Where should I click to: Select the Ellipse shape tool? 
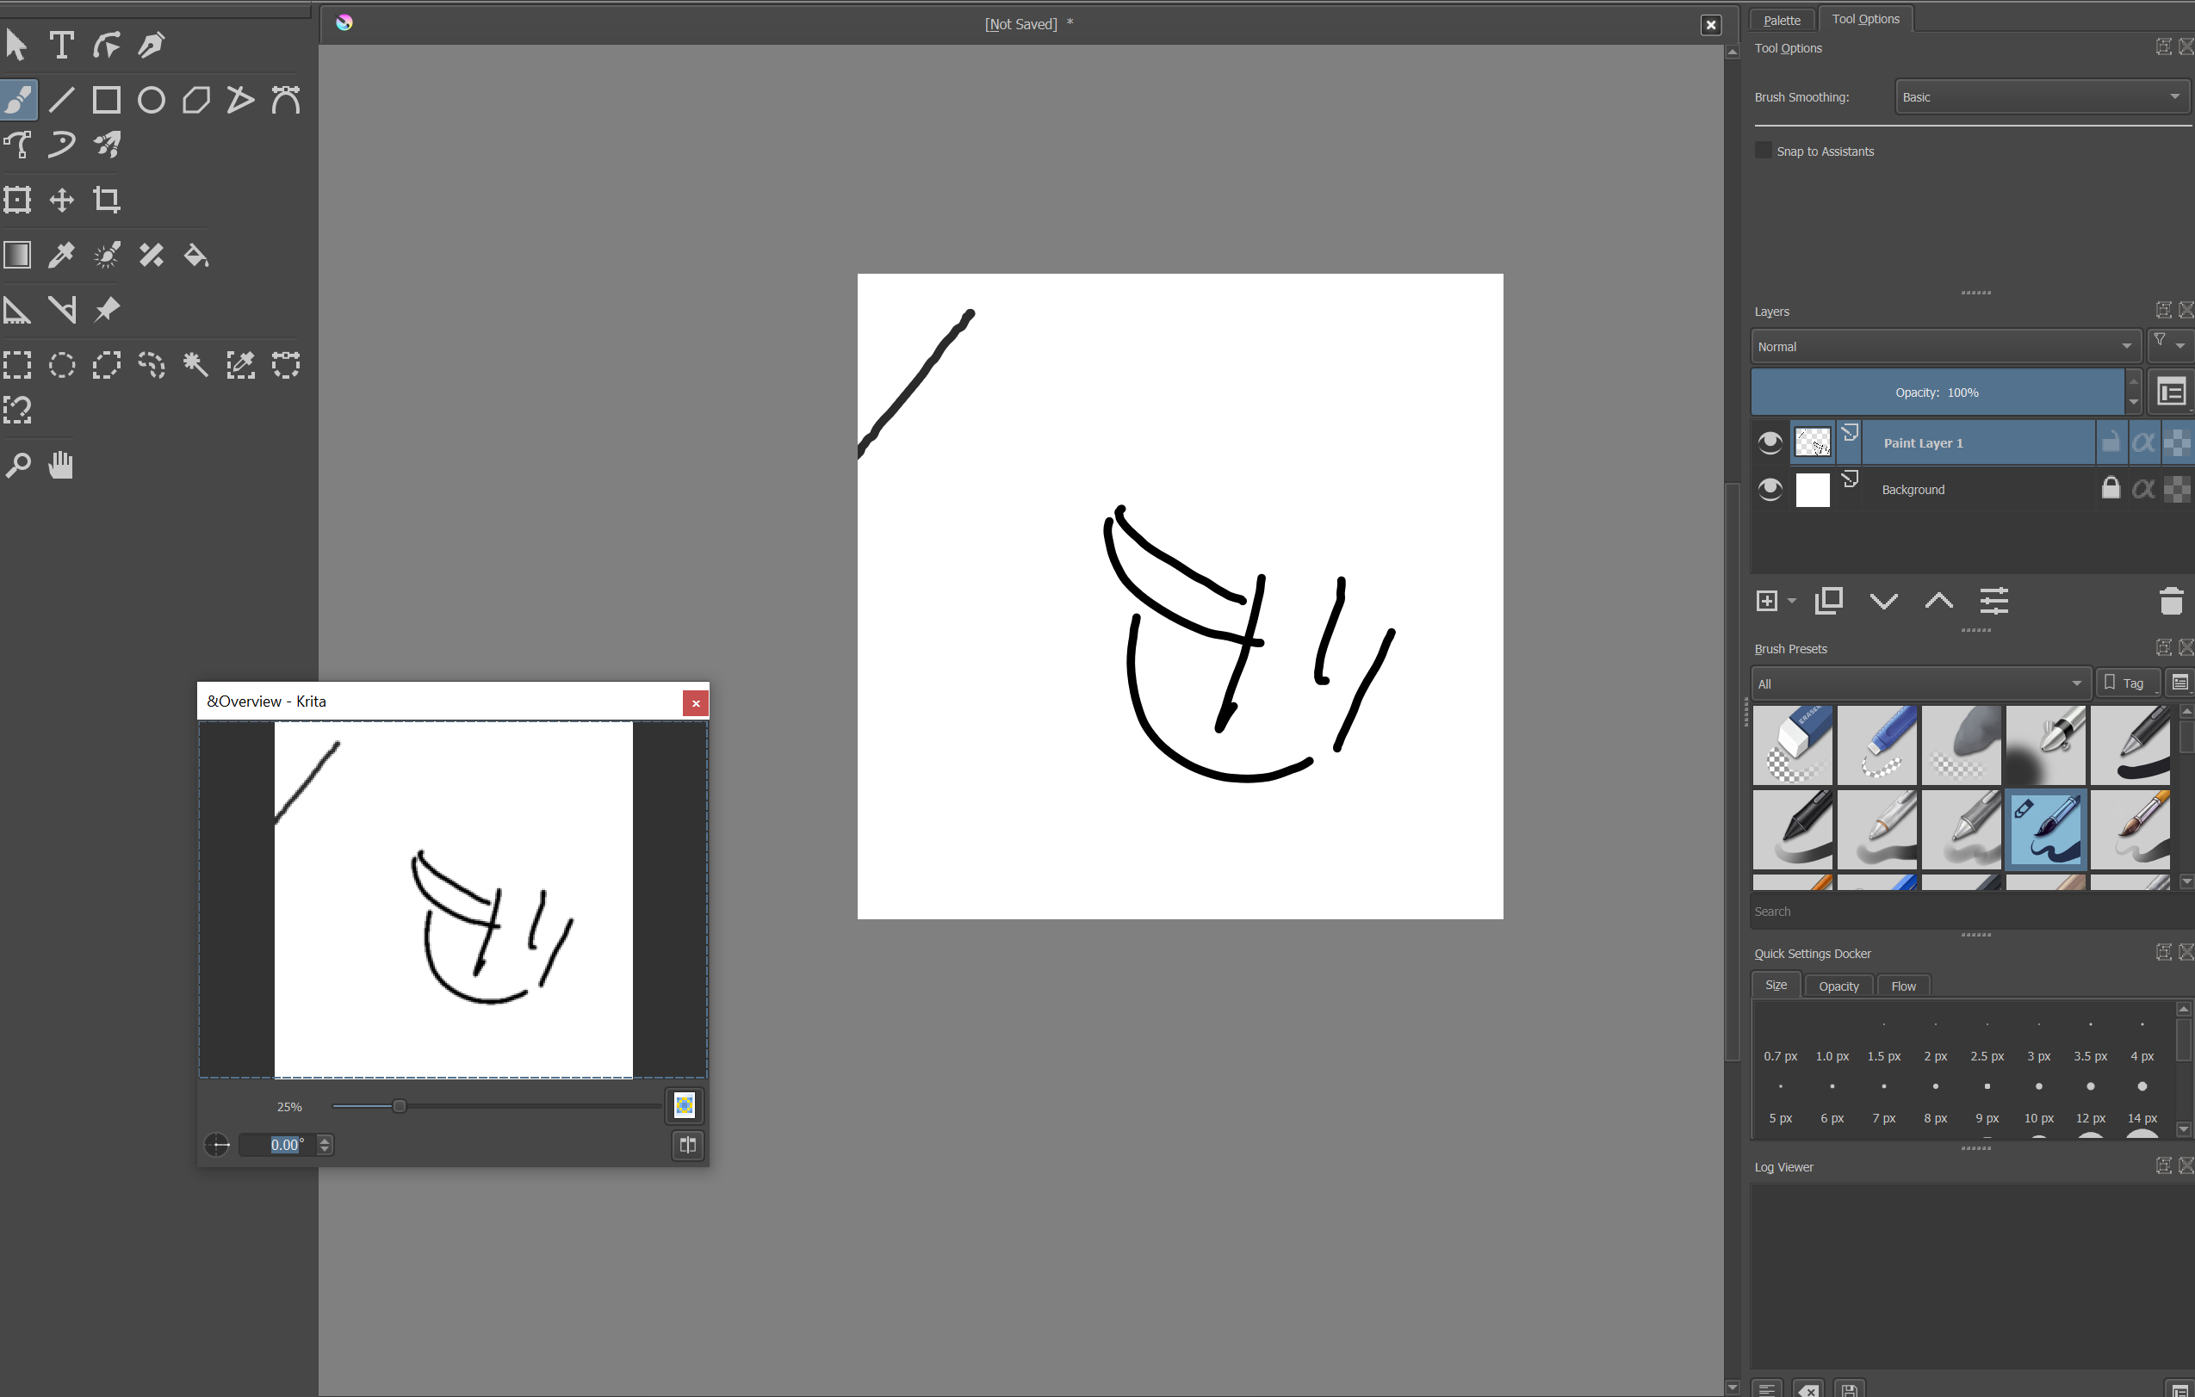pyautogui.click(x=152, y=100)
